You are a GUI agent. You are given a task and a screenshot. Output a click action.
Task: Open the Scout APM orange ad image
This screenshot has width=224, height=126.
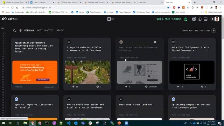[35, 72]
